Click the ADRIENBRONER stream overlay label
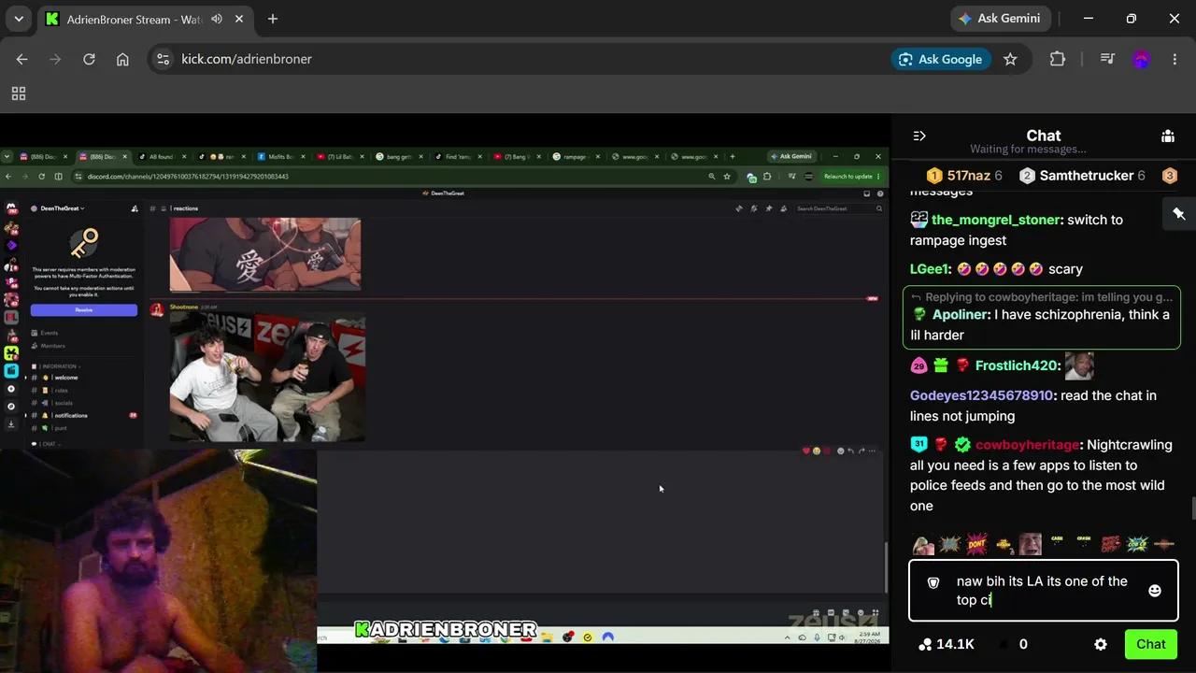 tap(446, 629)
